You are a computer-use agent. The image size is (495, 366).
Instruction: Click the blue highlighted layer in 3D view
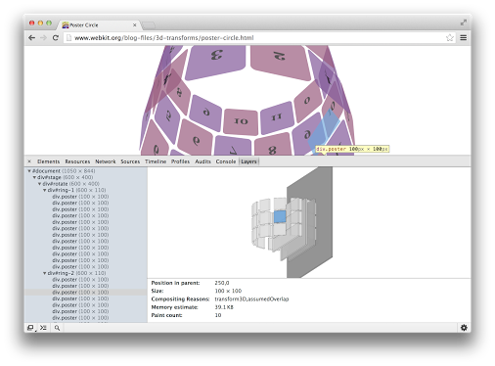pyautogui.click(x=280, y=216)
